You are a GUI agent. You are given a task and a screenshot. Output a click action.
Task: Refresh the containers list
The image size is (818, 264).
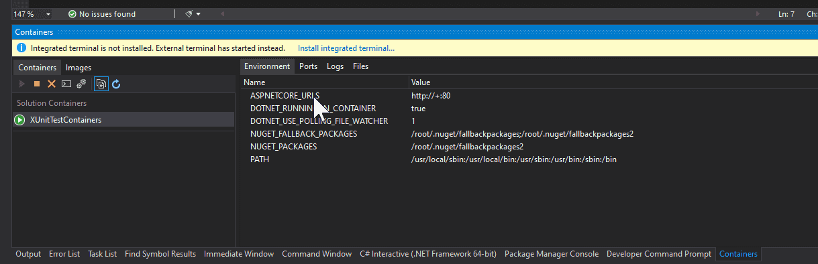click(115, 84)
